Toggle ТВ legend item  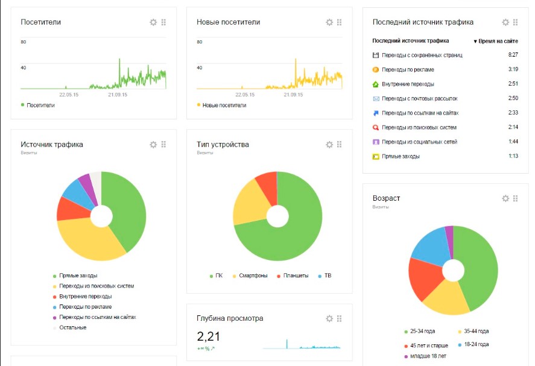coord(325,276)
